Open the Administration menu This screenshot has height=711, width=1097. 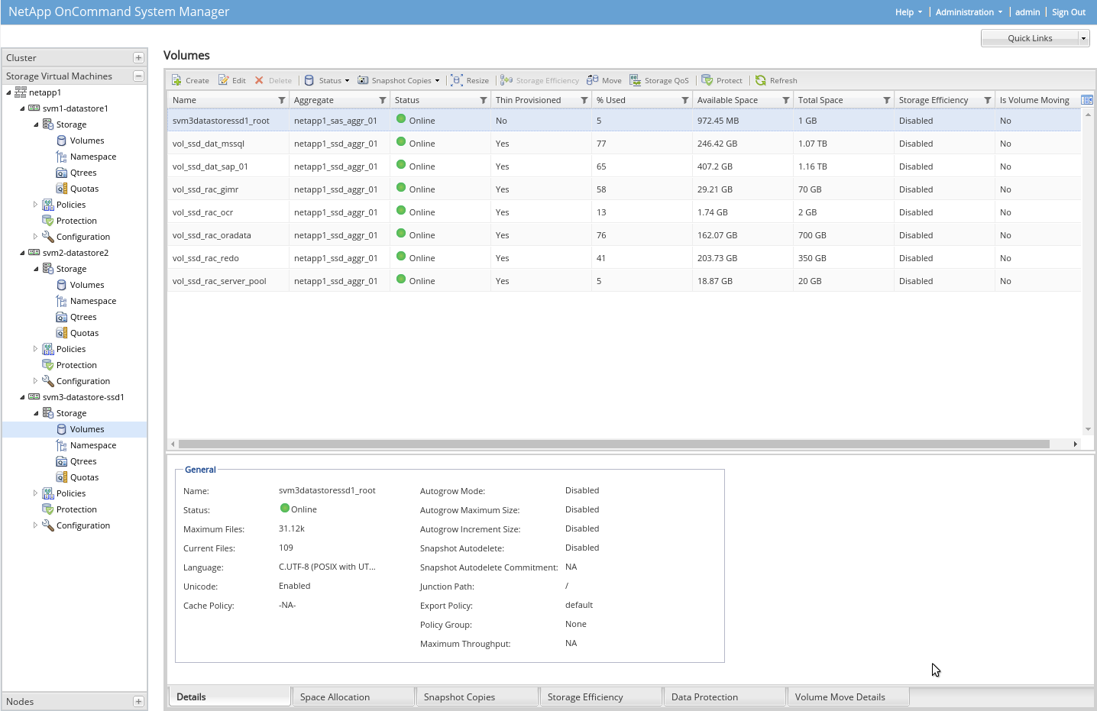(969, 12)
